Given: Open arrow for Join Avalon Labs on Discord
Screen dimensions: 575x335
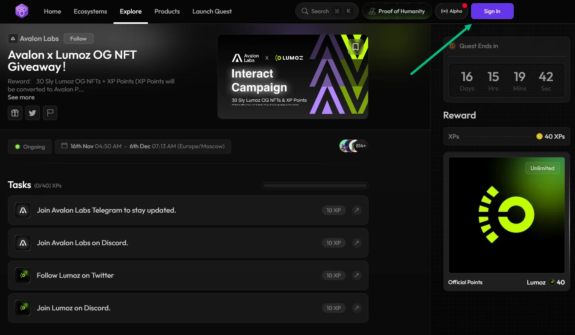Looking at the screenshot, I should click(x=357, y=243).
